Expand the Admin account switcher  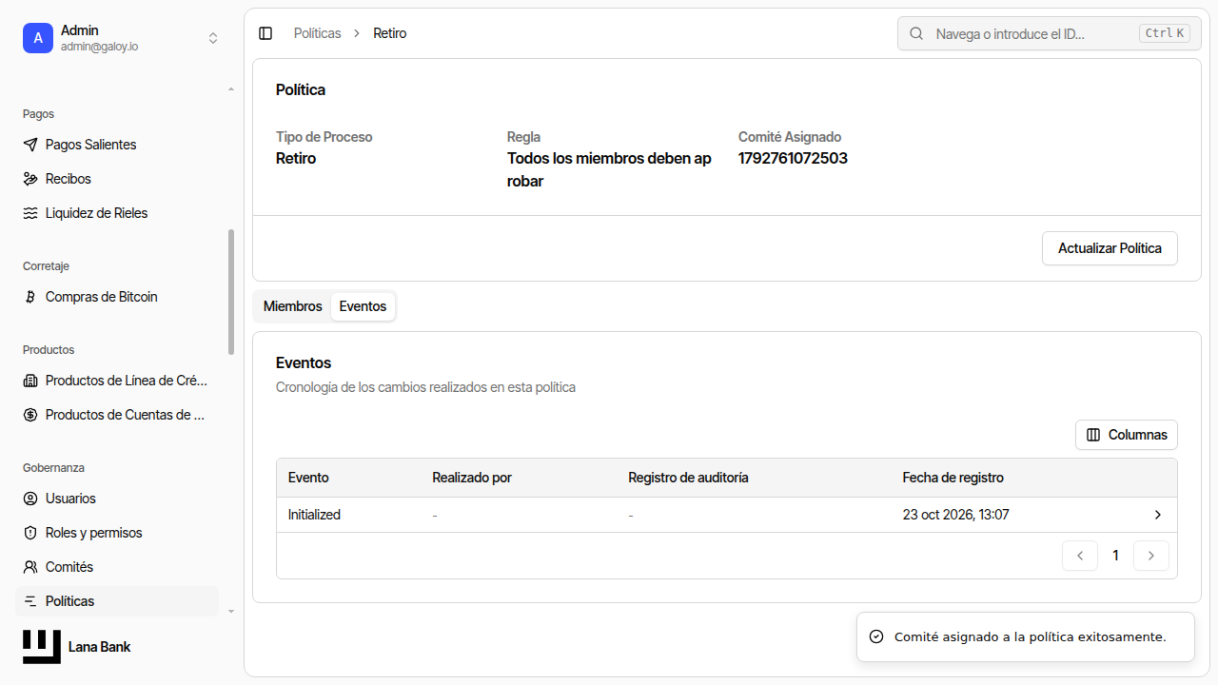tap(213, 38)
